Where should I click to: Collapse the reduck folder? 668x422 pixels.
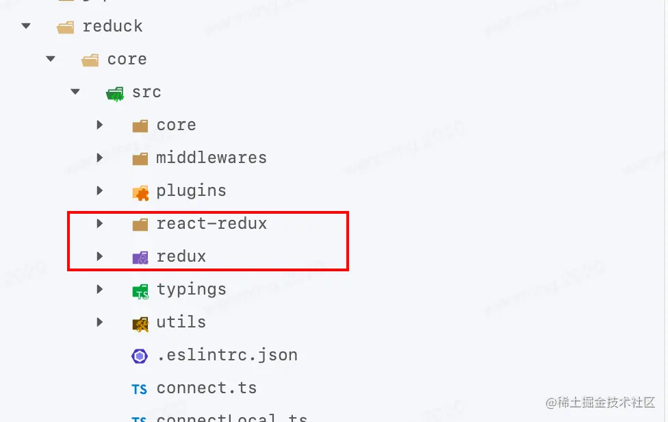[25, 25]
